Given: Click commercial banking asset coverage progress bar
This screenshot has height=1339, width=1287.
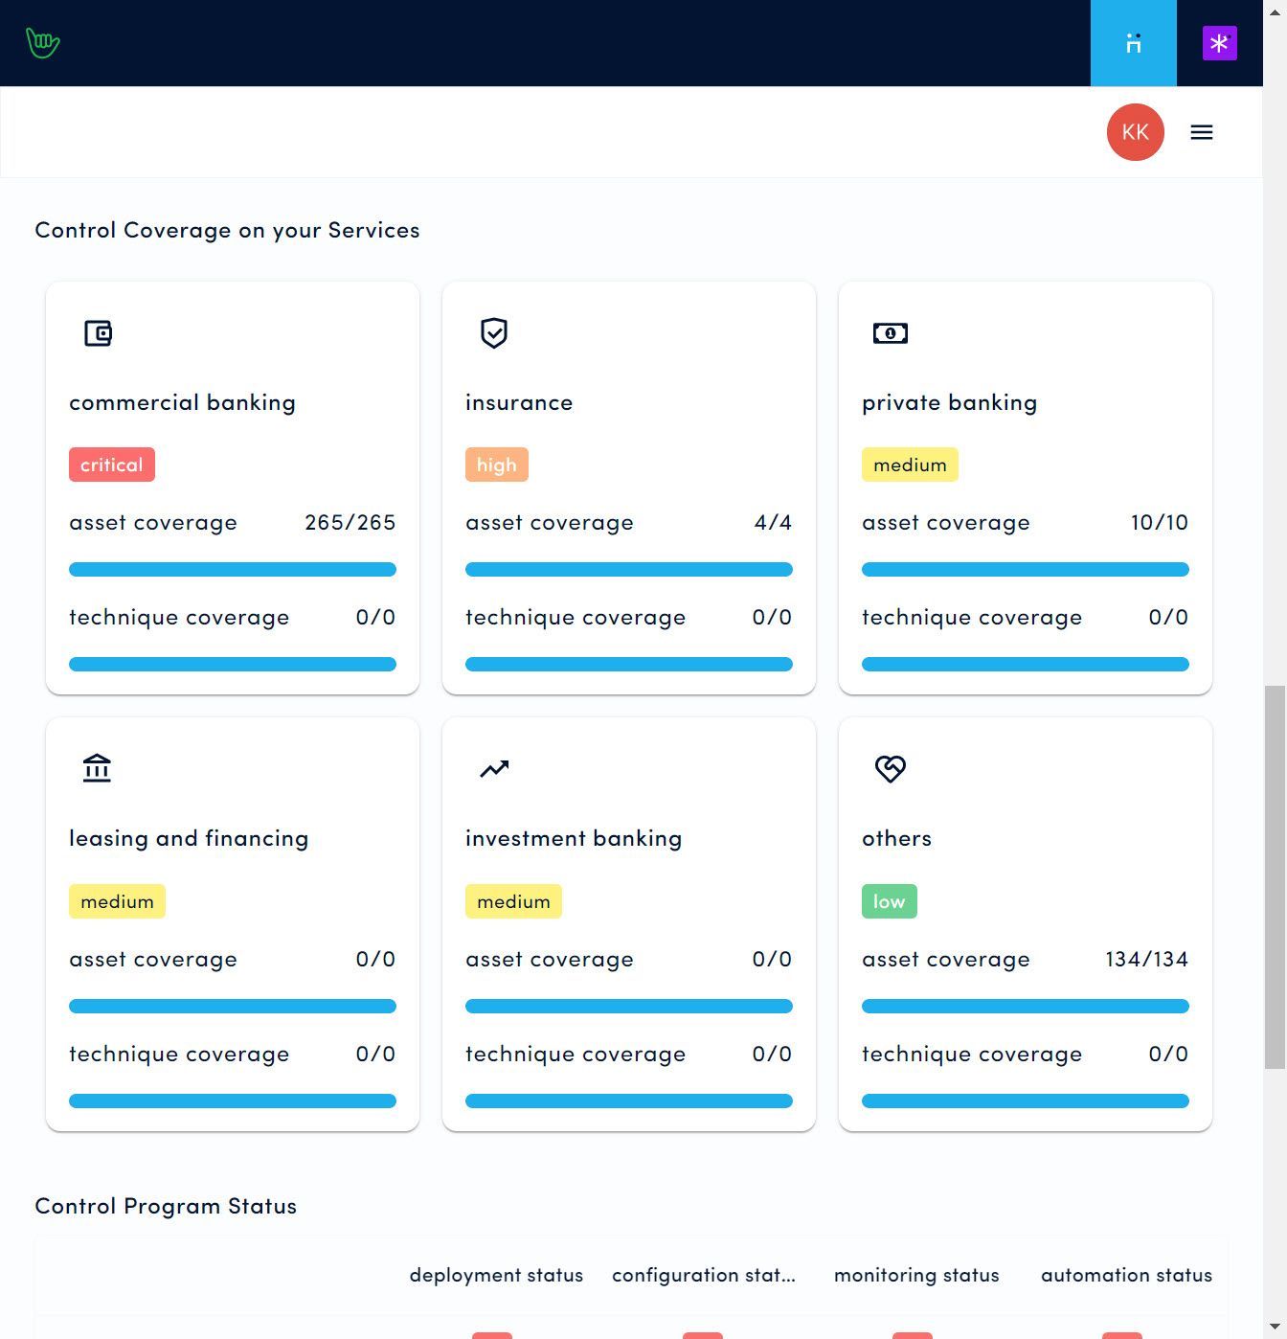Looking at the screenshot, I should point(233,570).
